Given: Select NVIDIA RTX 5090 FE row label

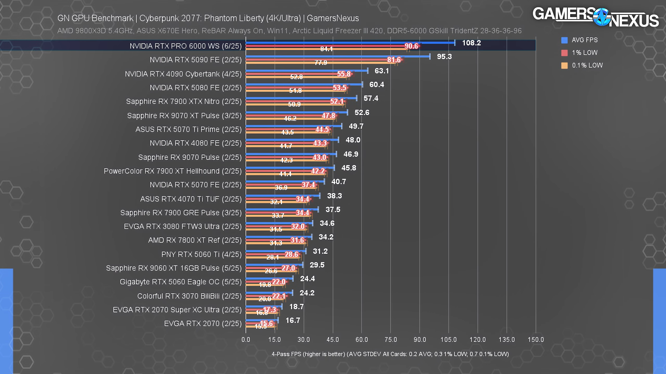Looking at the screenshot, I should click(x=196, y=60).
